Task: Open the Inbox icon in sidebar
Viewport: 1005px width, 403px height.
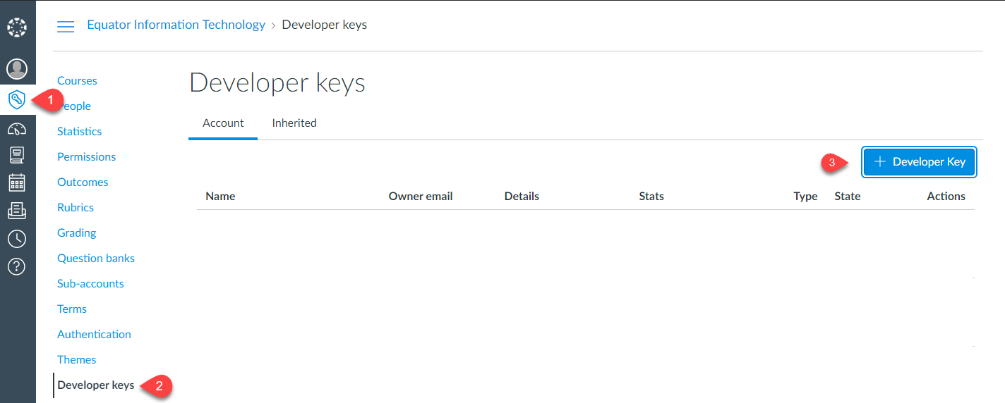Action: click(x=17, y=210)
